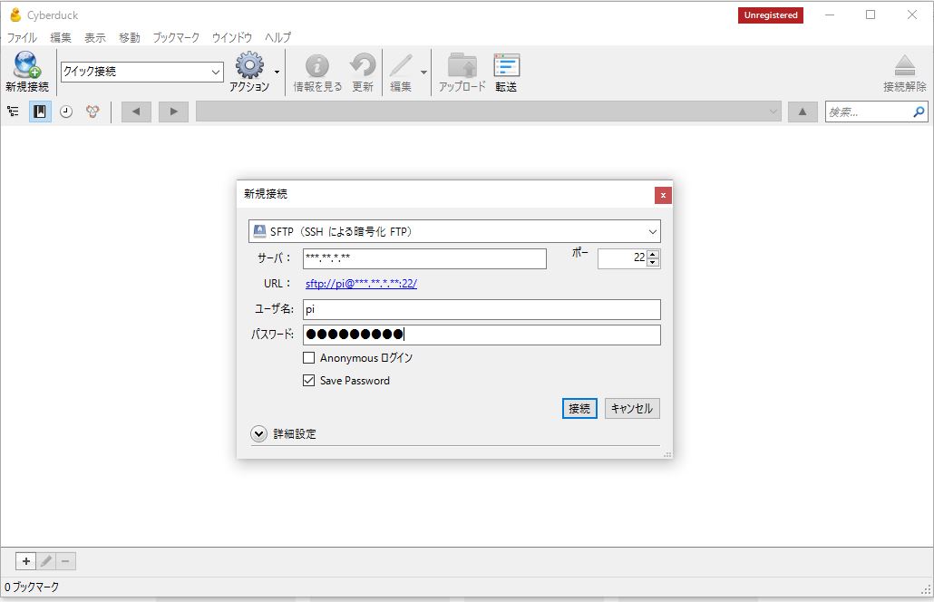Open the View (表示) menu
The image size is (934, 602).
[95, 37]
